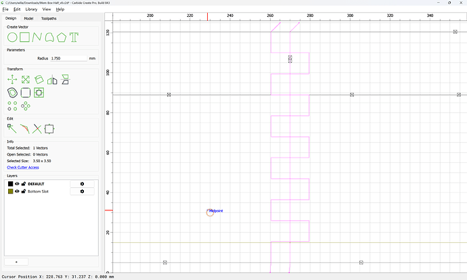Activate the Trim Vectors curve tool

click(25, 129)
